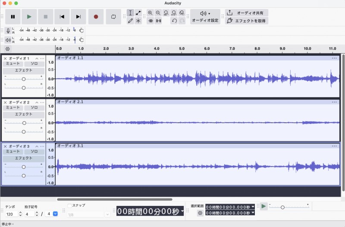Close track オーディオ 3 with X
The image size is (345, 227).
point(5,146)
